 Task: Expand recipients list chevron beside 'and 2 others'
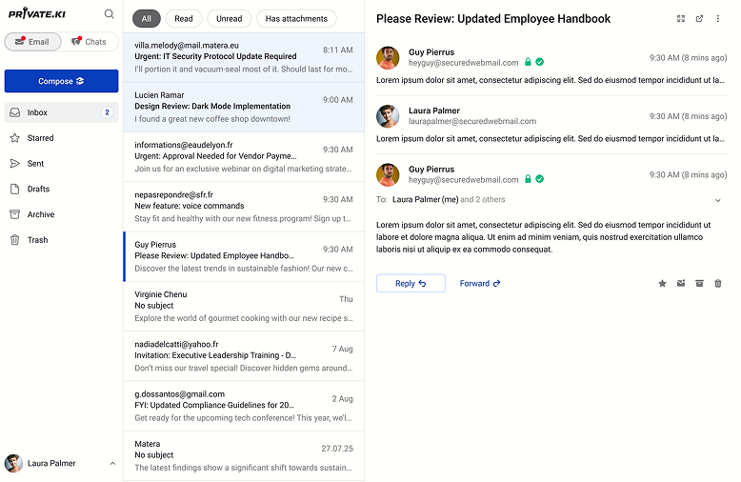point(718,200)
